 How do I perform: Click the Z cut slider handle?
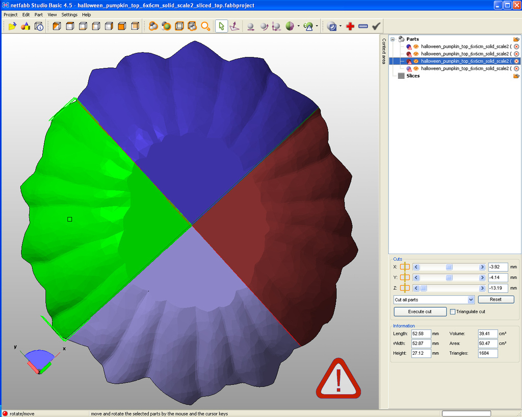pyautogui.click(x=423, y=288)
